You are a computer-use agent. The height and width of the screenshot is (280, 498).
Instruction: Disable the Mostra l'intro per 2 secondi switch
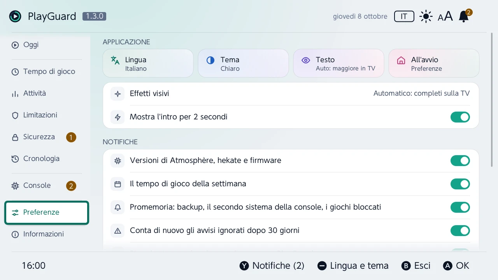point(460,117)
